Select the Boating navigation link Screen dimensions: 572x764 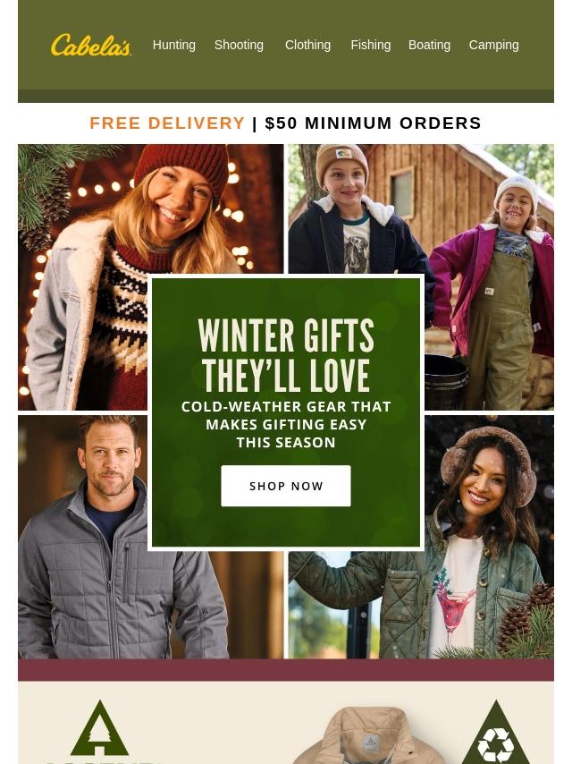tap(429, 45)
